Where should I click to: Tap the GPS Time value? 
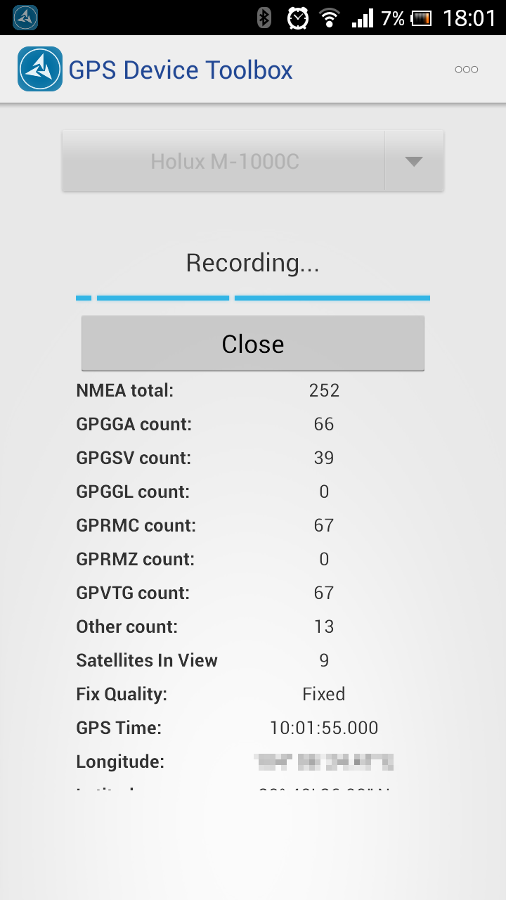(x=324, y=728)
